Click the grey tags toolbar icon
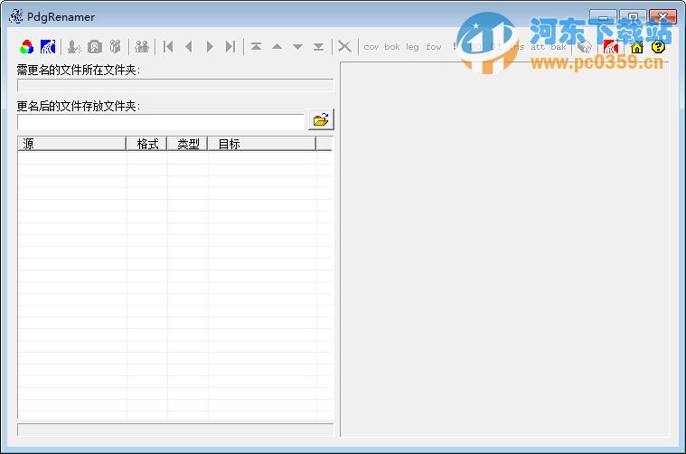The height and width of the screenshot is (454, 686). coord(585,46)
